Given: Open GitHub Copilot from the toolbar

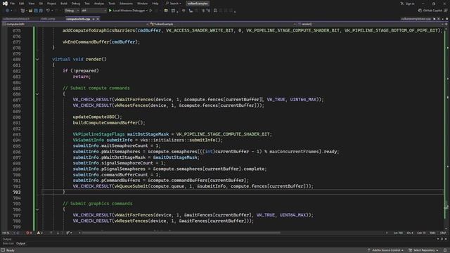Looking at the screenshot, I should click(x=430, y=11).
